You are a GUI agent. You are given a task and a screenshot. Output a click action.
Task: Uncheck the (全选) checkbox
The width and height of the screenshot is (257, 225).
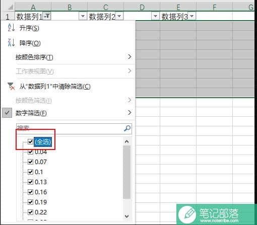tap(30, 141)
